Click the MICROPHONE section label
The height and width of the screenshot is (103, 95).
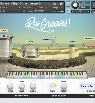[22, 96]
